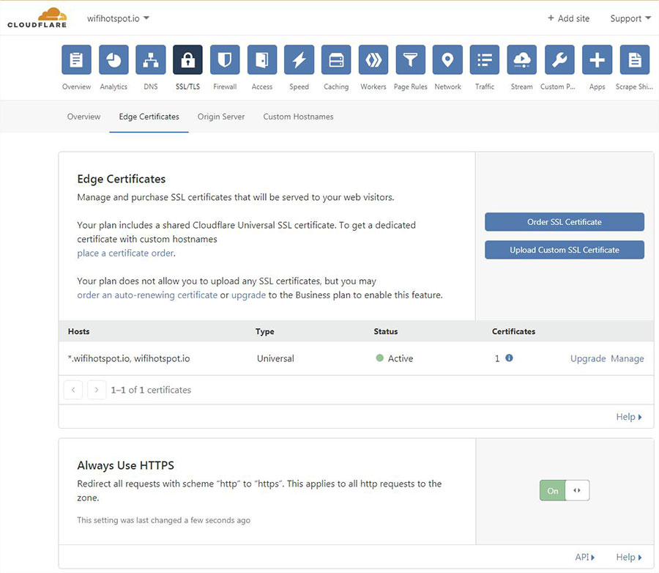Click the certificate info circle icon

509,358
